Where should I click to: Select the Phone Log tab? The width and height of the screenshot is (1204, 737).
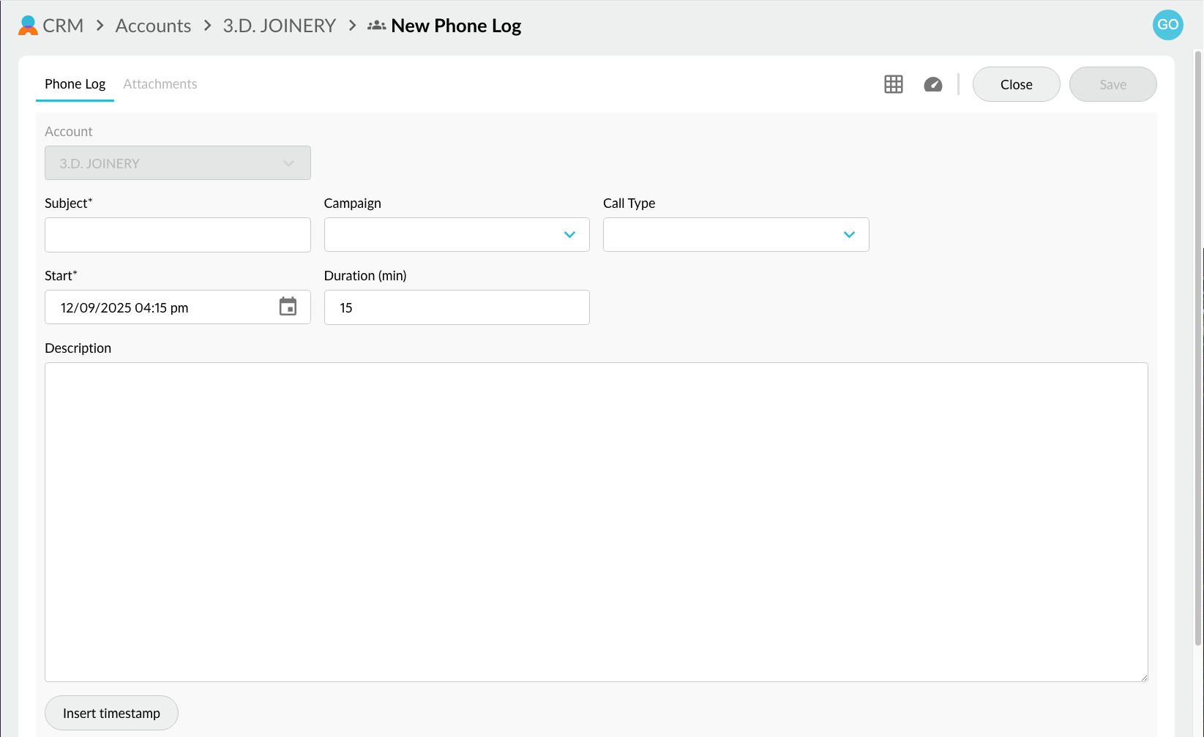point(75,84)
